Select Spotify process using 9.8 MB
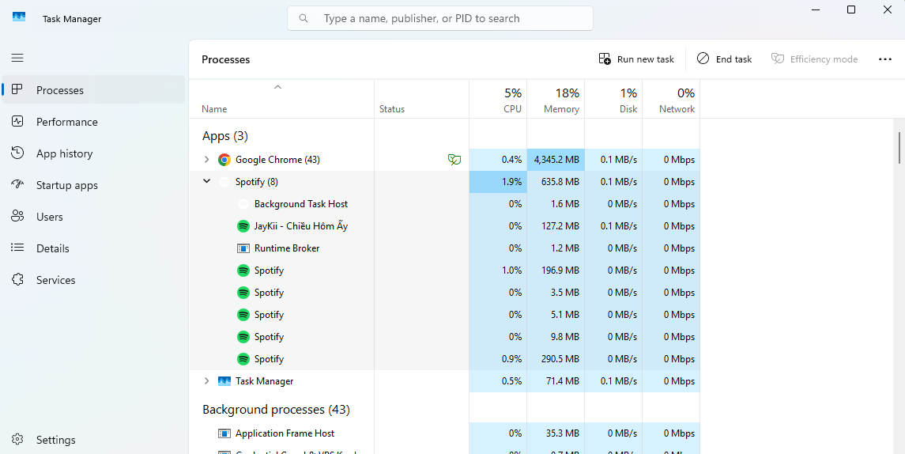This screenshot has width=905, height=454. click(444, 337)
